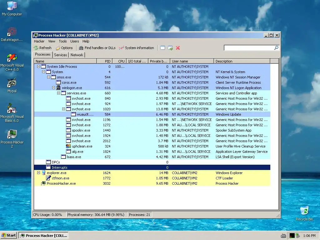The height and width of the screenshot is (240, 320).
Task: Click the Refresh toolbar button
Action: [42, 48]
